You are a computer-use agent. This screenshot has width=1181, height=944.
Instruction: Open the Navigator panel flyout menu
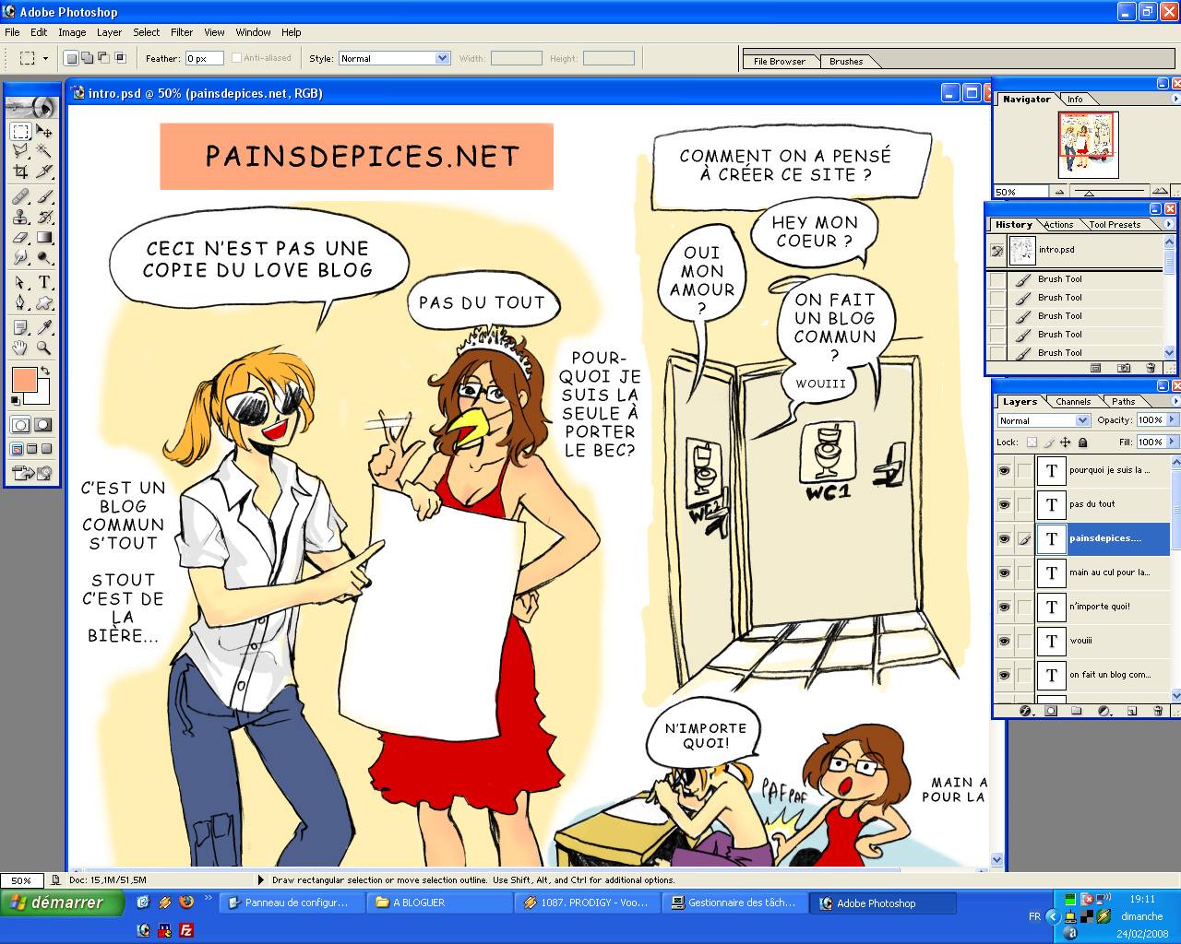tap(1175, 99)
